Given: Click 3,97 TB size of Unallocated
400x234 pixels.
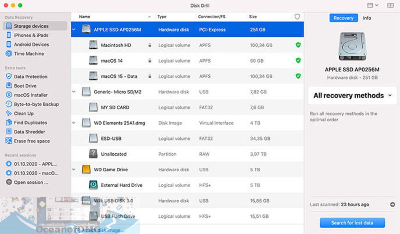Looking at the screenshot, I should [258, 154].
